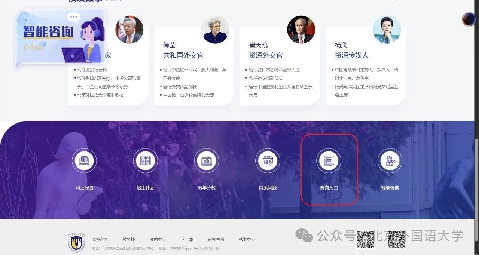Click the 招生计划 text label
Image resolution: width=479 pixels, height=255 pixels.
145,188
